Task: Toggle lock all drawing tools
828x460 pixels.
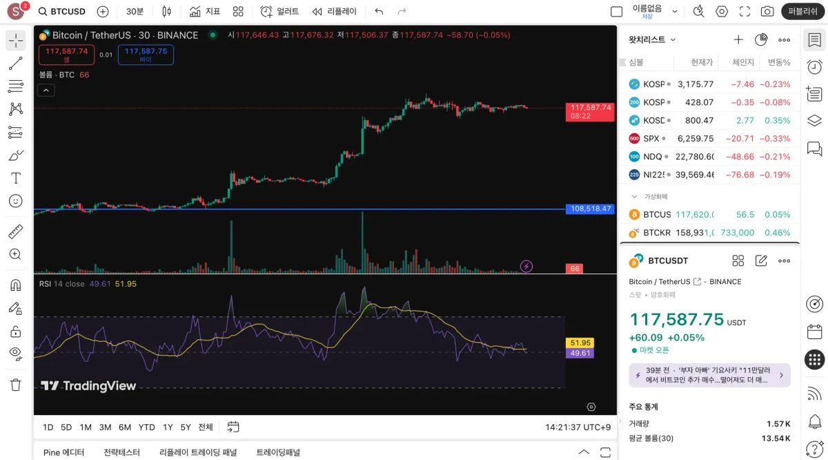Action: [x=15, y=331]
